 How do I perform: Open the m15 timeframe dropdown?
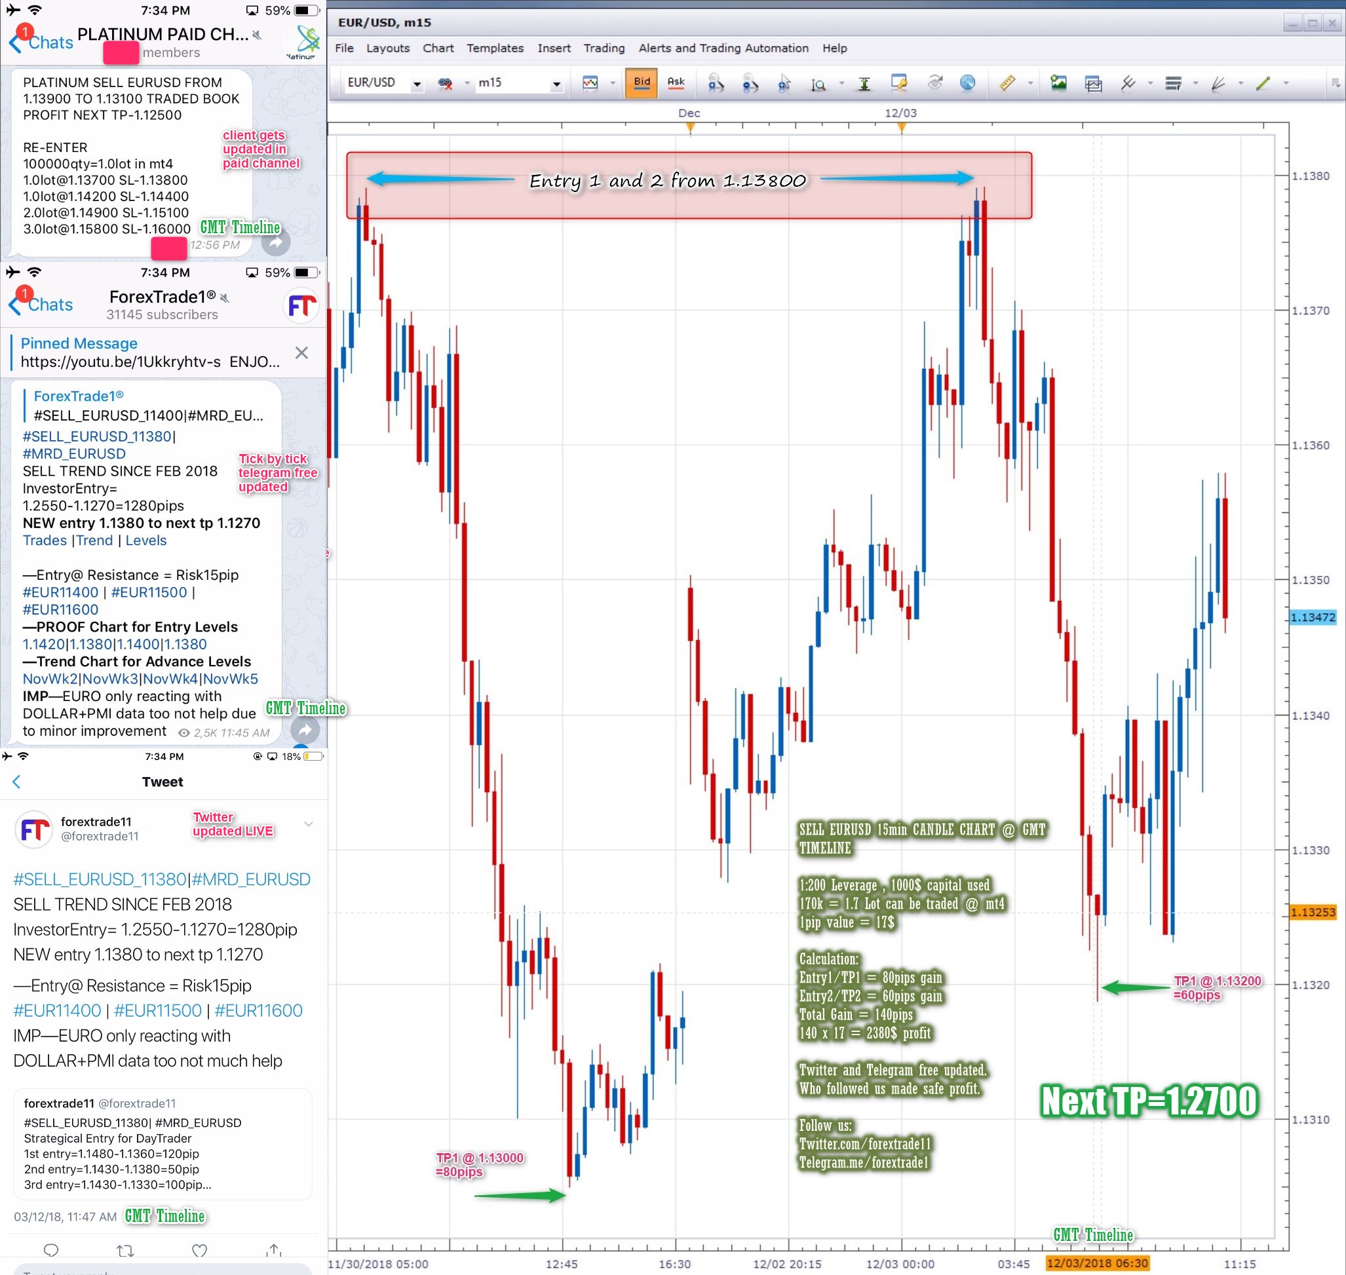click(557, 84)
